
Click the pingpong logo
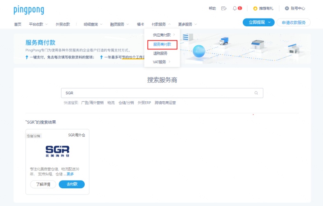pyautogui.click(x=29, y=10)
